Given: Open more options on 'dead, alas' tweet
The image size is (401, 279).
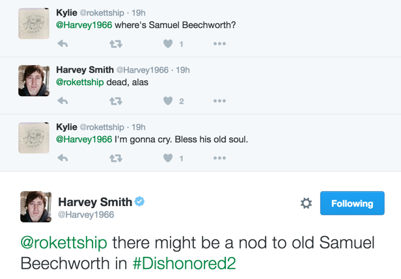Looking at the screenshot, I should pyautogui.click(x=219, y=101).
